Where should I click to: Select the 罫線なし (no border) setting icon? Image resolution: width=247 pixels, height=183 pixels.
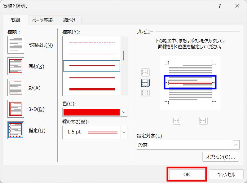point(16,45)
